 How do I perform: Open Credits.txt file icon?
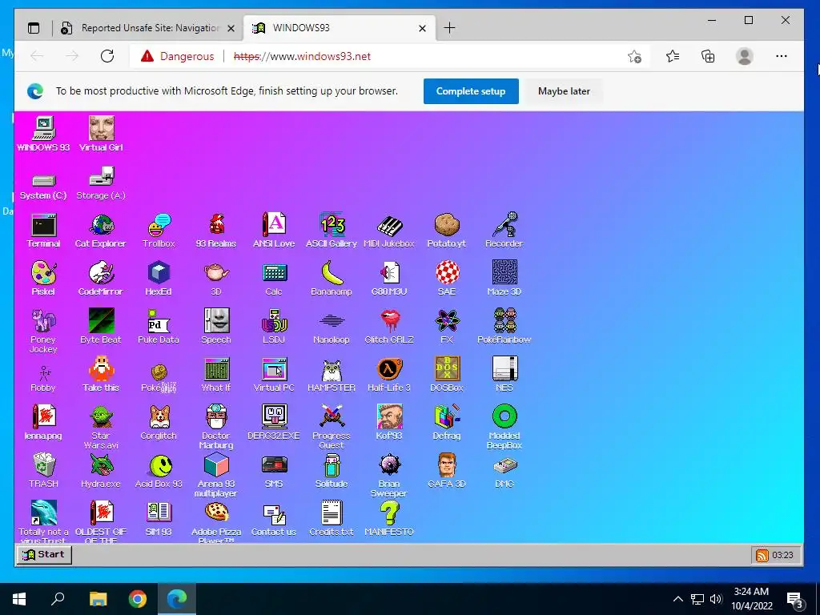[332, 519]
